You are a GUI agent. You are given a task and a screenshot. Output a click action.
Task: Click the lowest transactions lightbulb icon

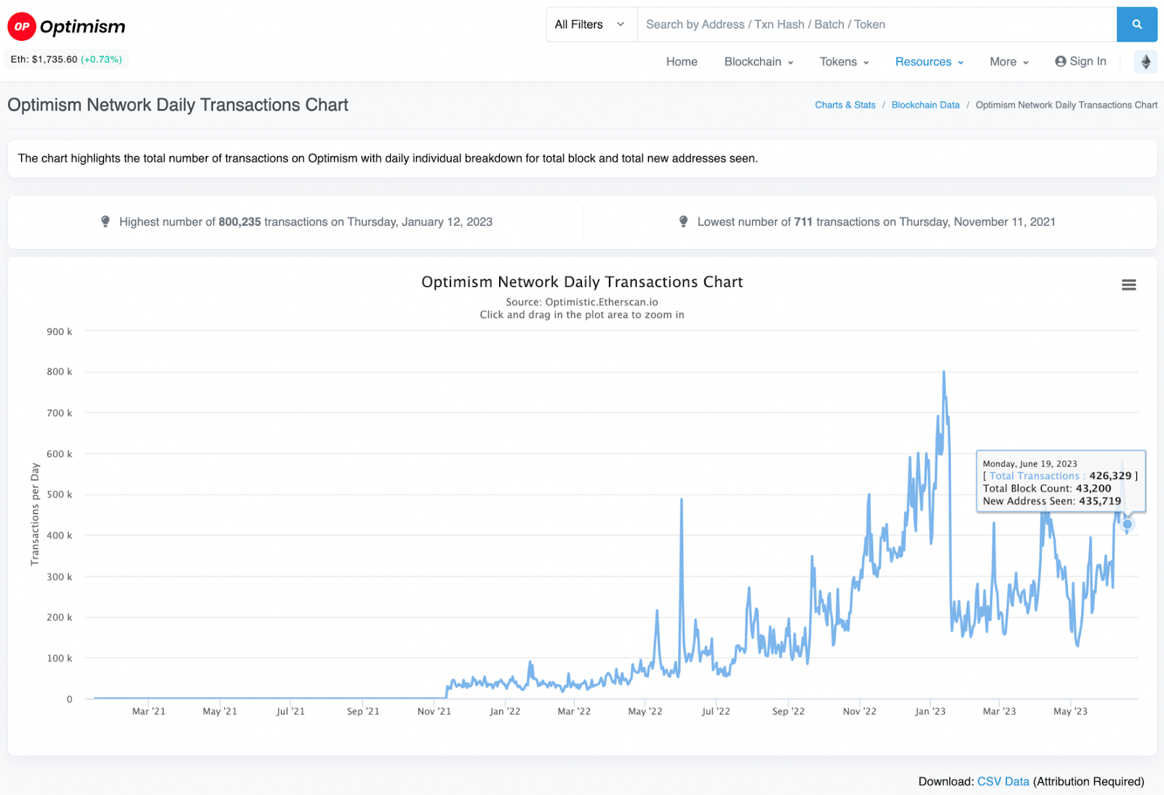[683, 221]
